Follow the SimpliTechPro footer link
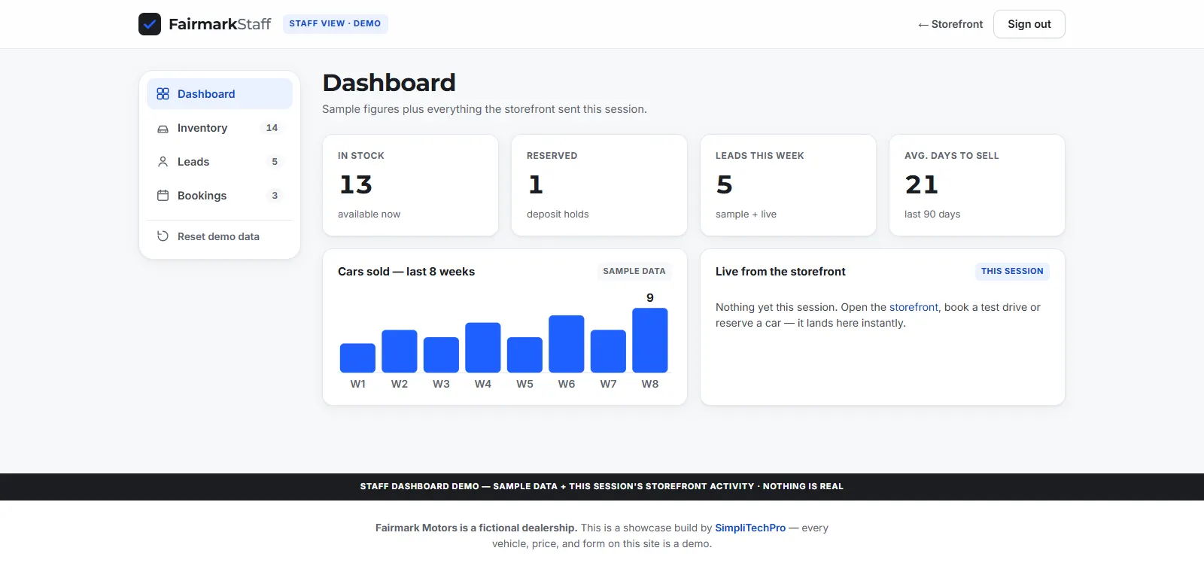 [750, 528]
